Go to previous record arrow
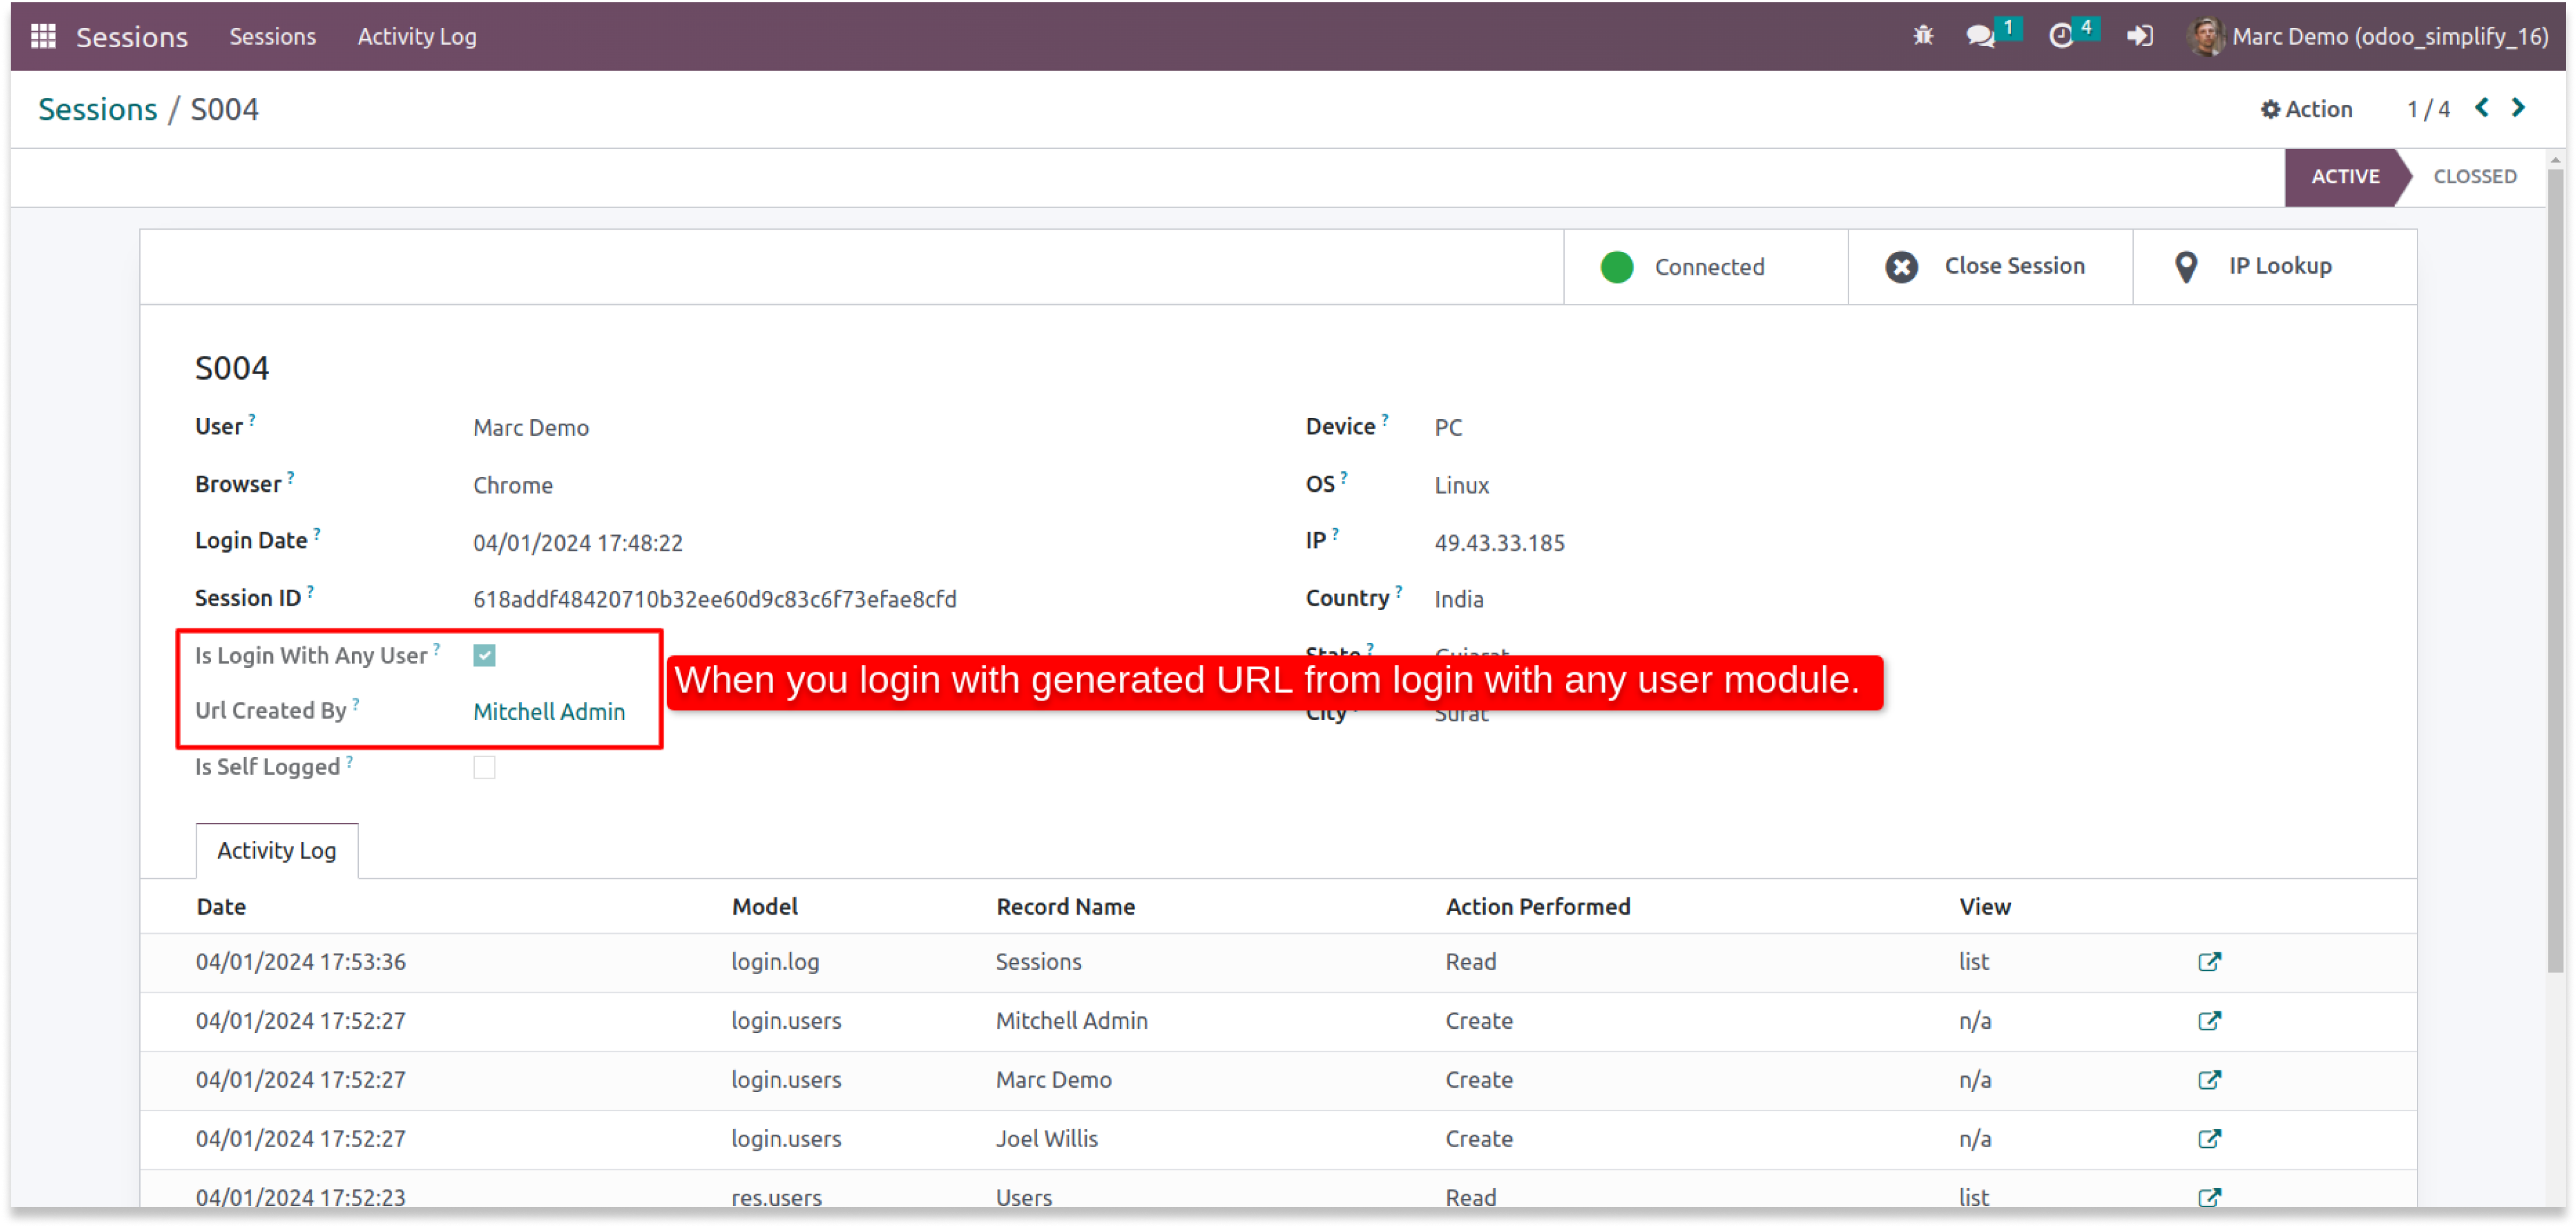Viewport: 2576px width, 1226px height. coord(2482,108)
